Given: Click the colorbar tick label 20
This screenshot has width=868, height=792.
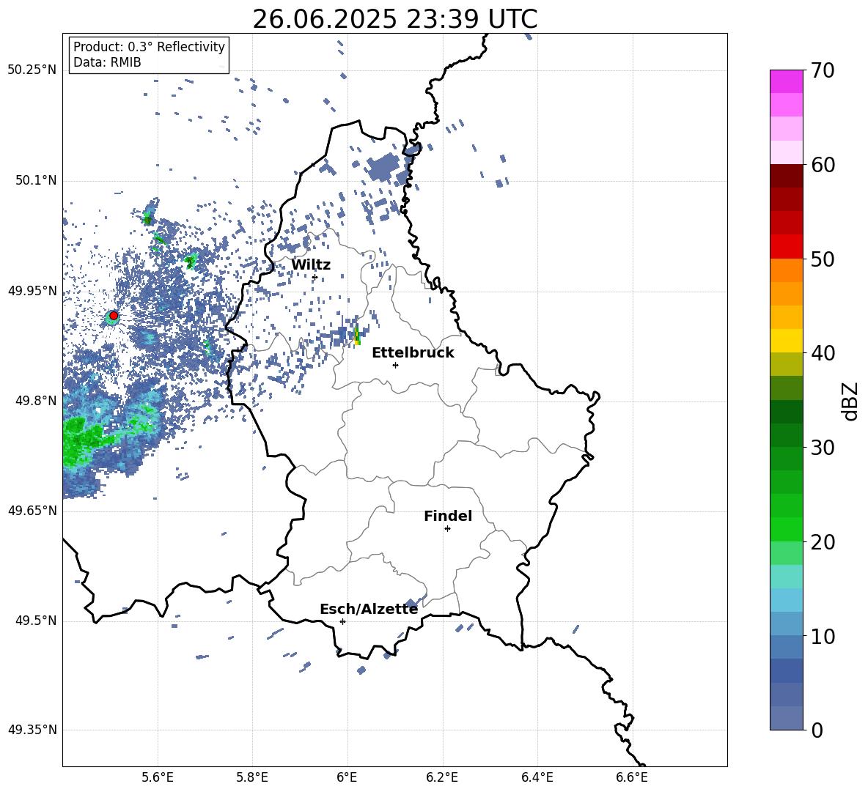Looking at the screenshot, I should pyautogui.click(x=822, y=542).
